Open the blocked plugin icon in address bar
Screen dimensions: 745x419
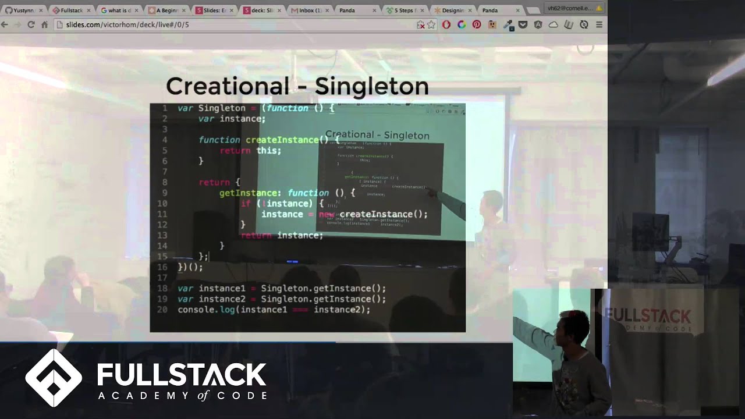420,24
